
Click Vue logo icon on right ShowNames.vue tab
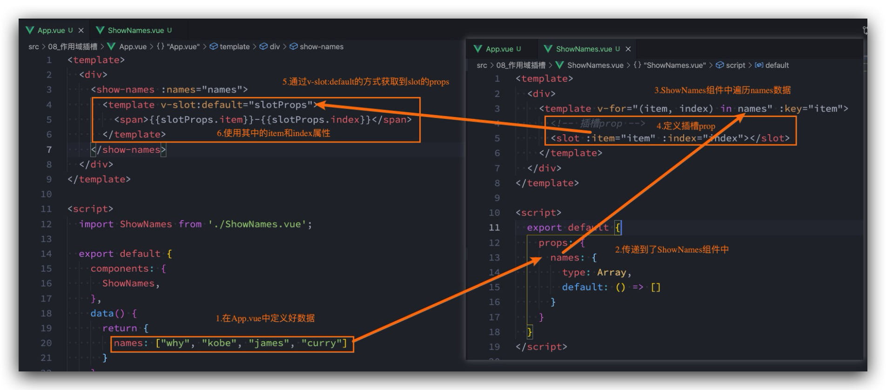pos(548,49)
